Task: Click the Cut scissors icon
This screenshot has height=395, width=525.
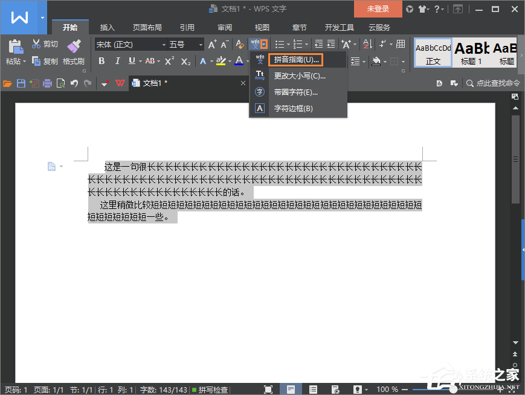Action: tap(36, 44)
